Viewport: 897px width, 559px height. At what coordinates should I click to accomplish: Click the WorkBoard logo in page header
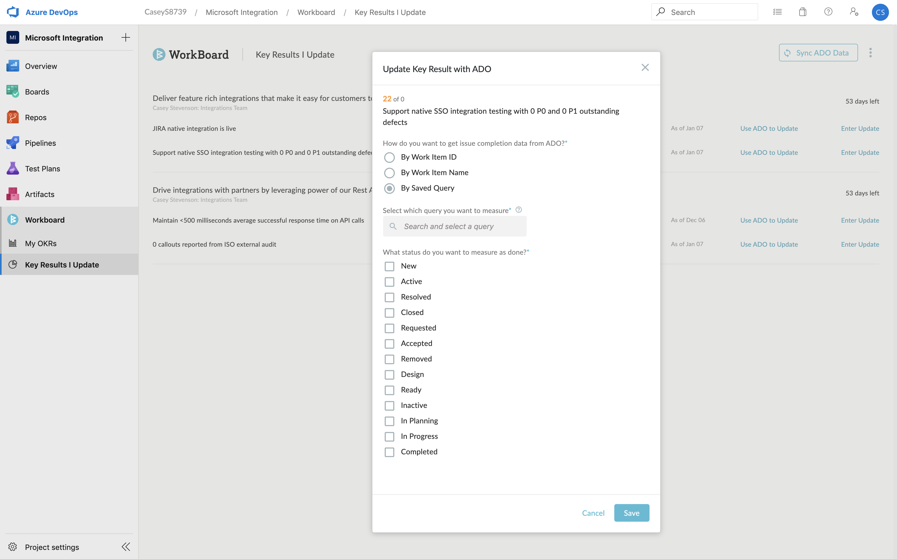(x=191, y=54)
